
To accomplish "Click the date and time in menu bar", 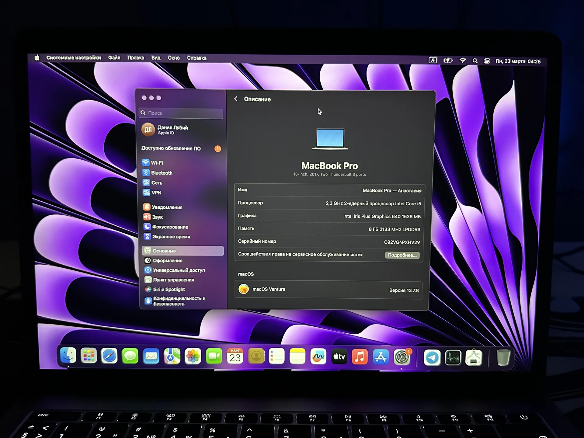I will coord(518,61).
